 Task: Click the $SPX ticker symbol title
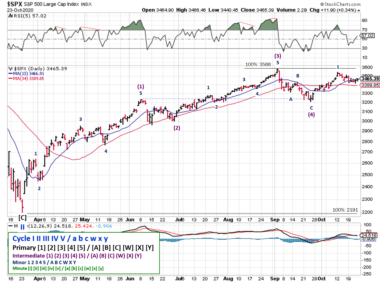pyautogui.click(x=15, y=4)
